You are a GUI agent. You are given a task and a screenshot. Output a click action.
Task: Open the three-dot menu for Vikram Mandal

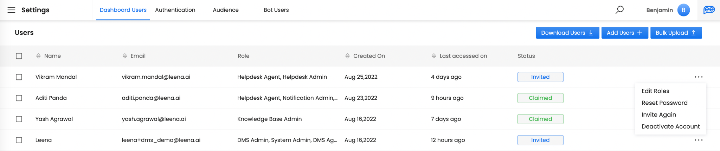point(699,77)
